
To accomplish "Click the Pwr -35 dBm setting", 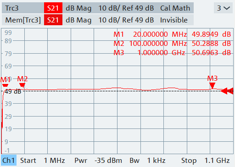I will click(x=98, y=161).
